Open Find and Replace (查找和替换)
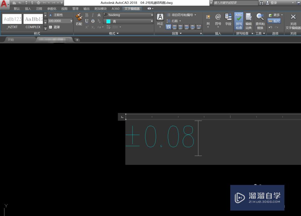Image resolution: width=301 pixels, height=216 pixels. pos(260,21)
